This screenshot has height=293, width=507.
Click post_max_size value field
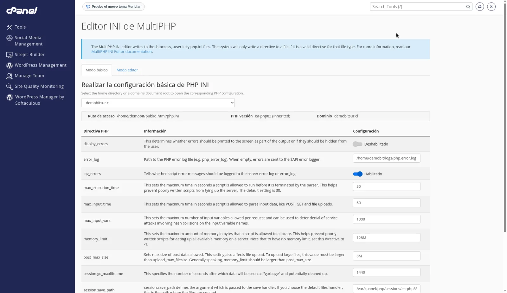tap(387, 256)
